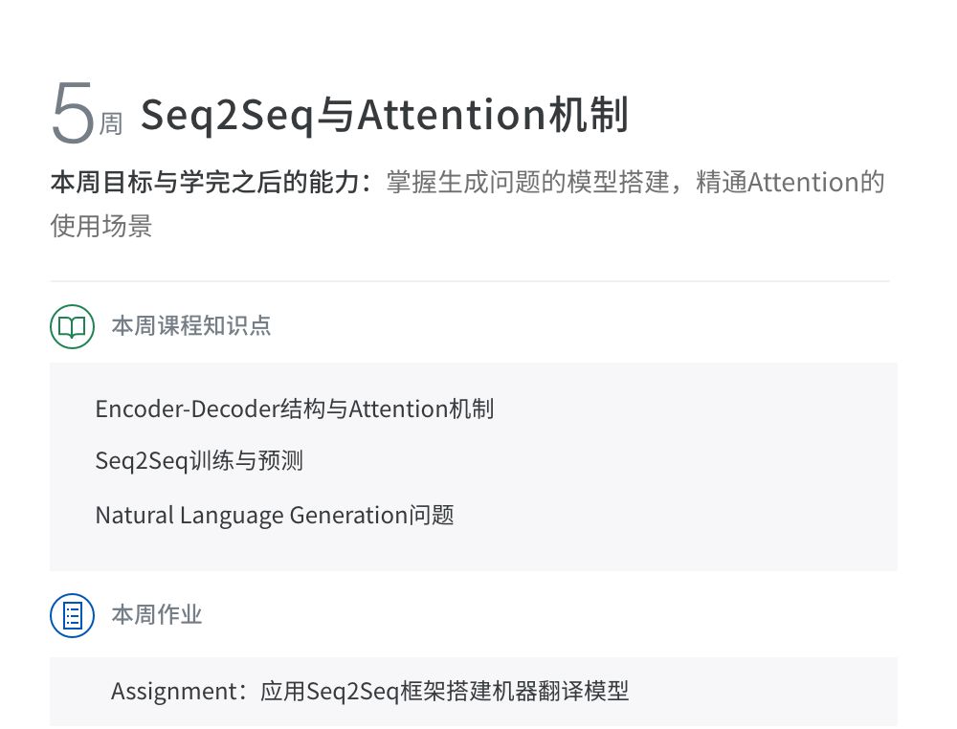Open the Natural Language Generation问题 topic
The image size is (957, 729).
(x=275, y=516)
